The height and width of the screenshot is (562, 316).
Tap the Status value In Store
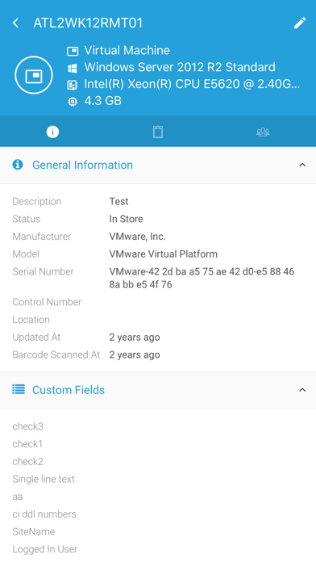(x=126, y=219)
